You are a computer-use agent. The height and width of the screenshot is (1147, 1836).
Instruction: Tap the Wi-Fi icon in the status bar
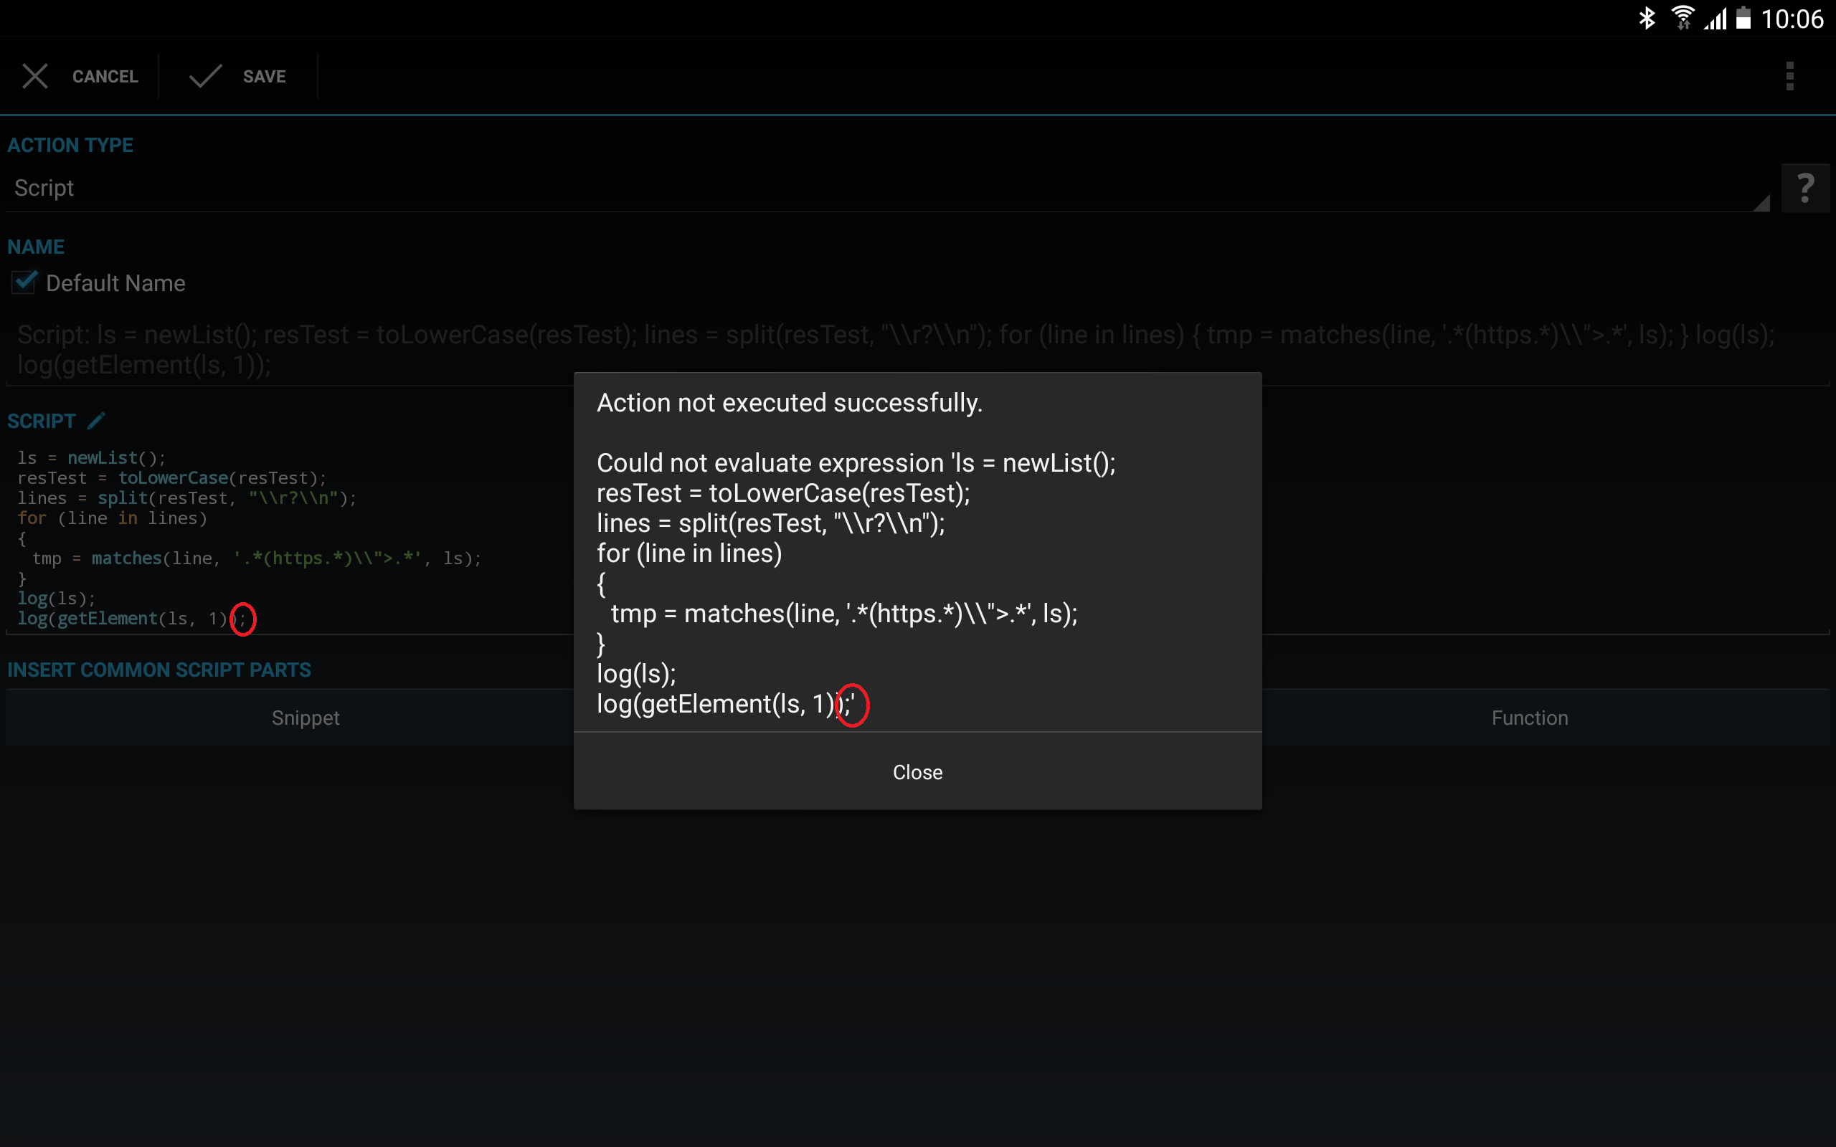tap(1683, 18)
